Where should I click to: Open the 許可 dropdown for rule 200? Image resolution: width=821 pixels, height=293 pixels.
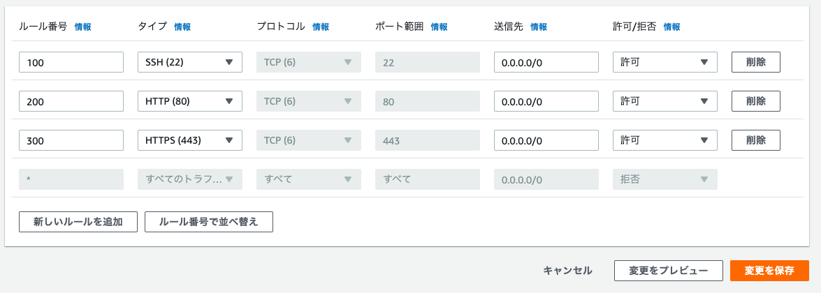[665, 101]
